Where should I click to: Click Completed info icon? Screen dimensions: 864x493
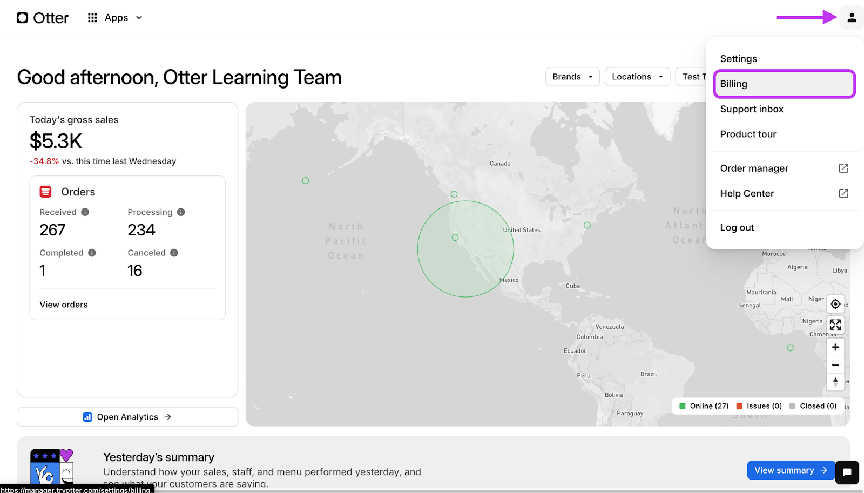92,253
